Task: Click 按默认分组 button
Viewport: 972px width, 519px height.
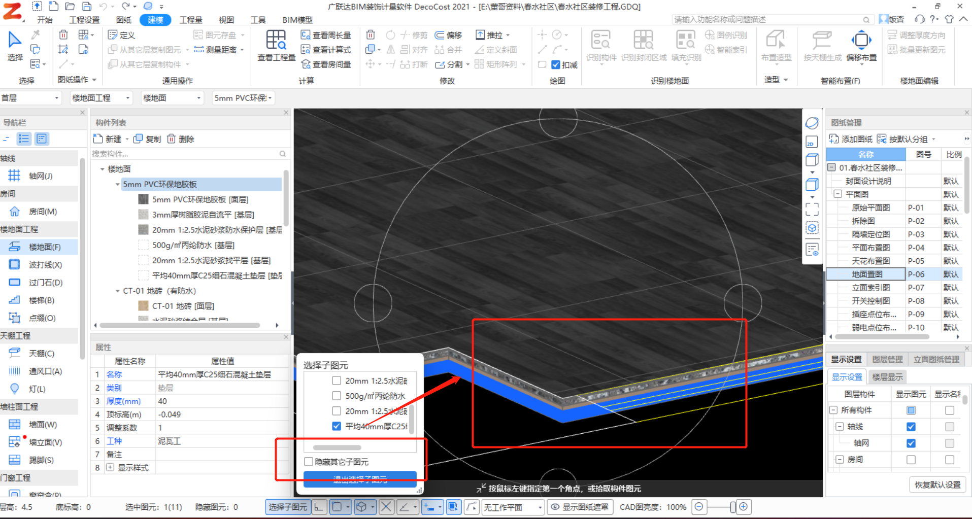Action: point(907,139)
